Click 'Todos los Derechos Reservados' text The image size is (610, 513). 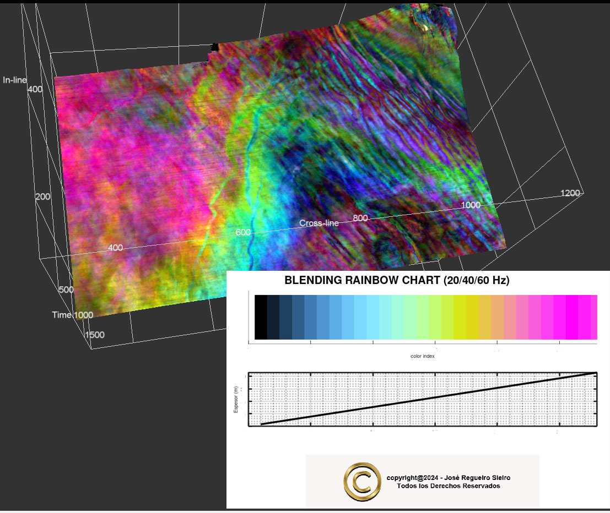[448, 486]
